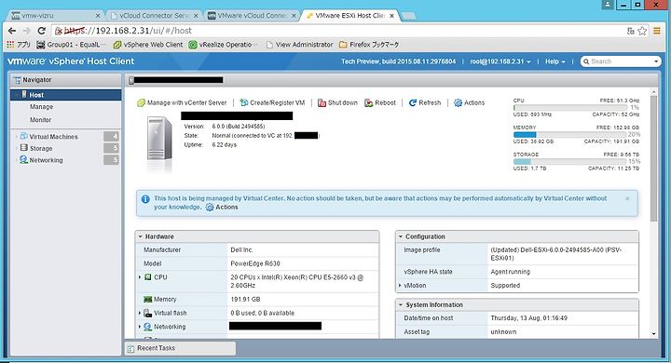The height and width of the screenshot is (363, 671).
Task: Open Storage in Navigator
Action: point(41,148)
